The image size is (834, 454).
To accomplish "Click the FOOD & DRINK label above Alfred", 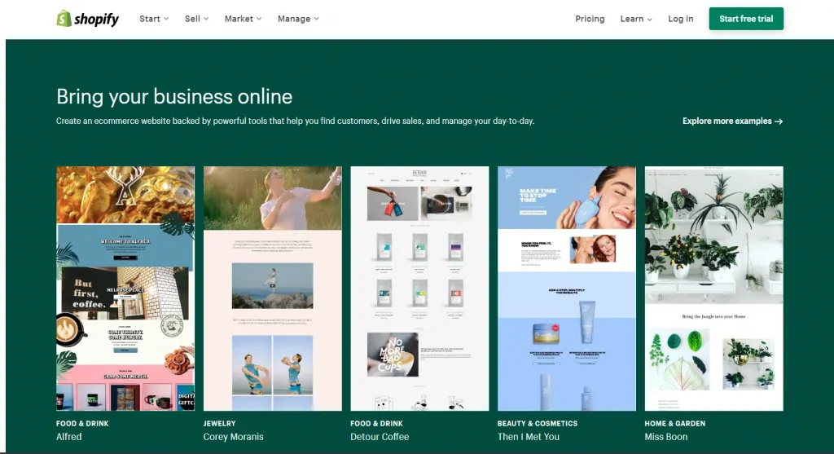I will pyautogui.click(x=82, y=424).
